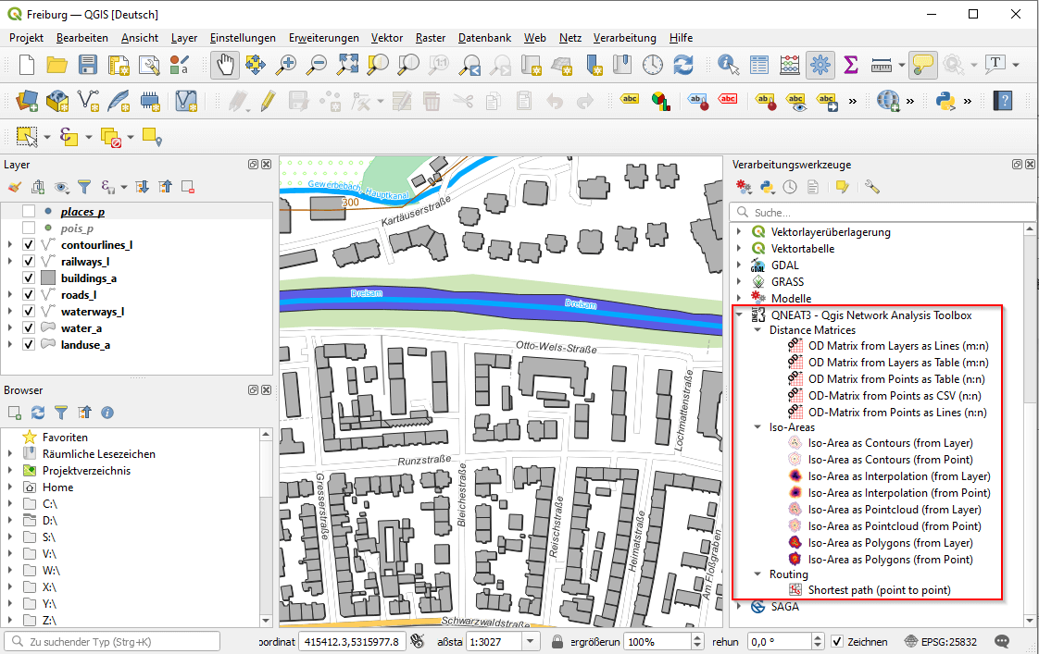This screenshot has height=654, width=1039.
Task: Click the Identify Features info tool
Action: pyautogui.click(x=729, y=65)
